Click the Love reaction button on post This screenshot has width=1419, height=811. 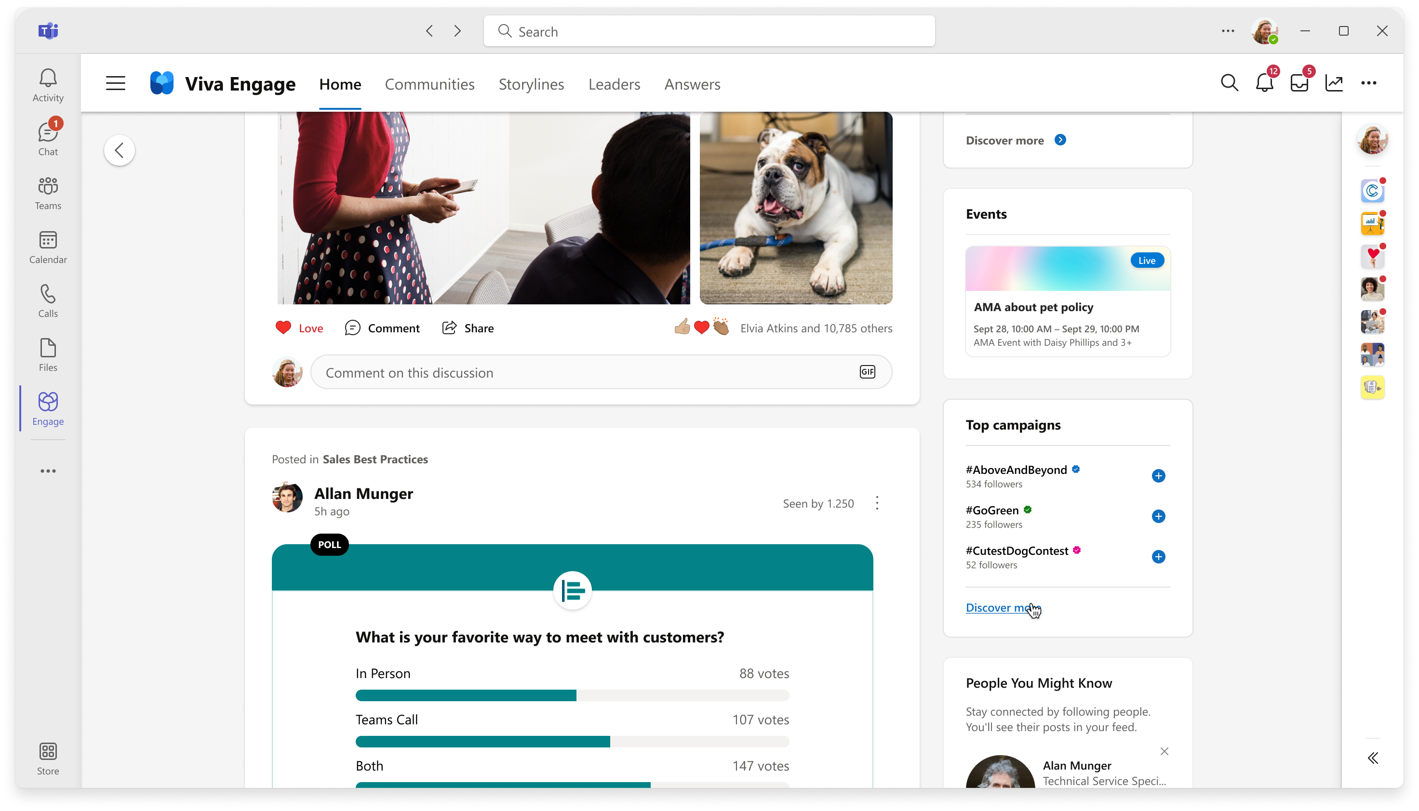(298, 328)
